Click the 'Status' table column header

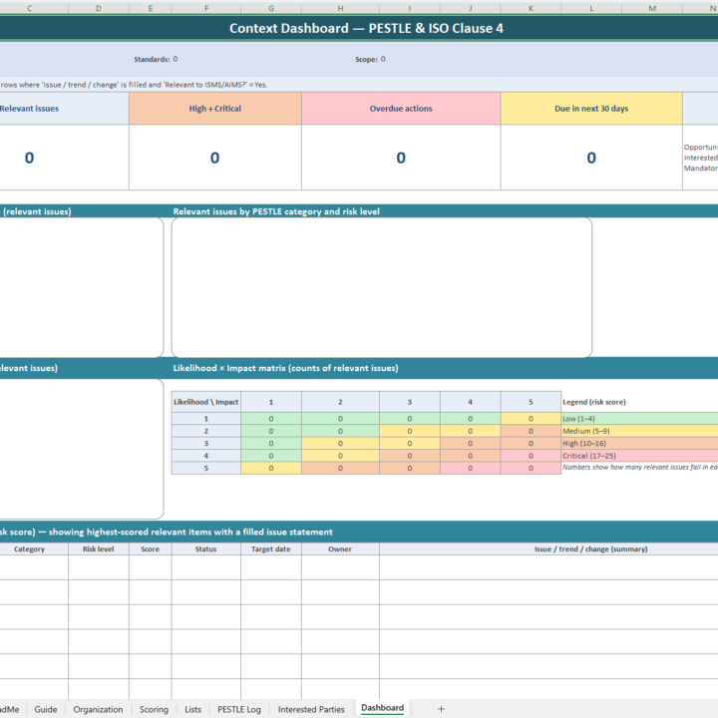pyautogui.click(x=206, y=549)
